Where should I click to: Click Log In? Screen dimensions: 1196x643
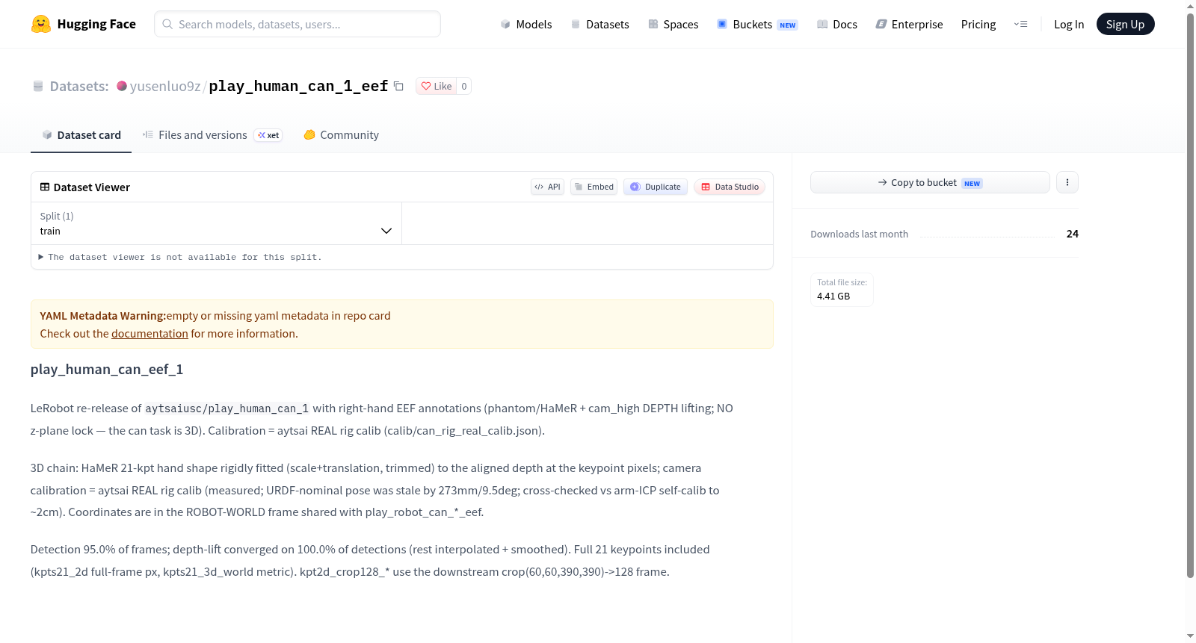(1069, 24)
